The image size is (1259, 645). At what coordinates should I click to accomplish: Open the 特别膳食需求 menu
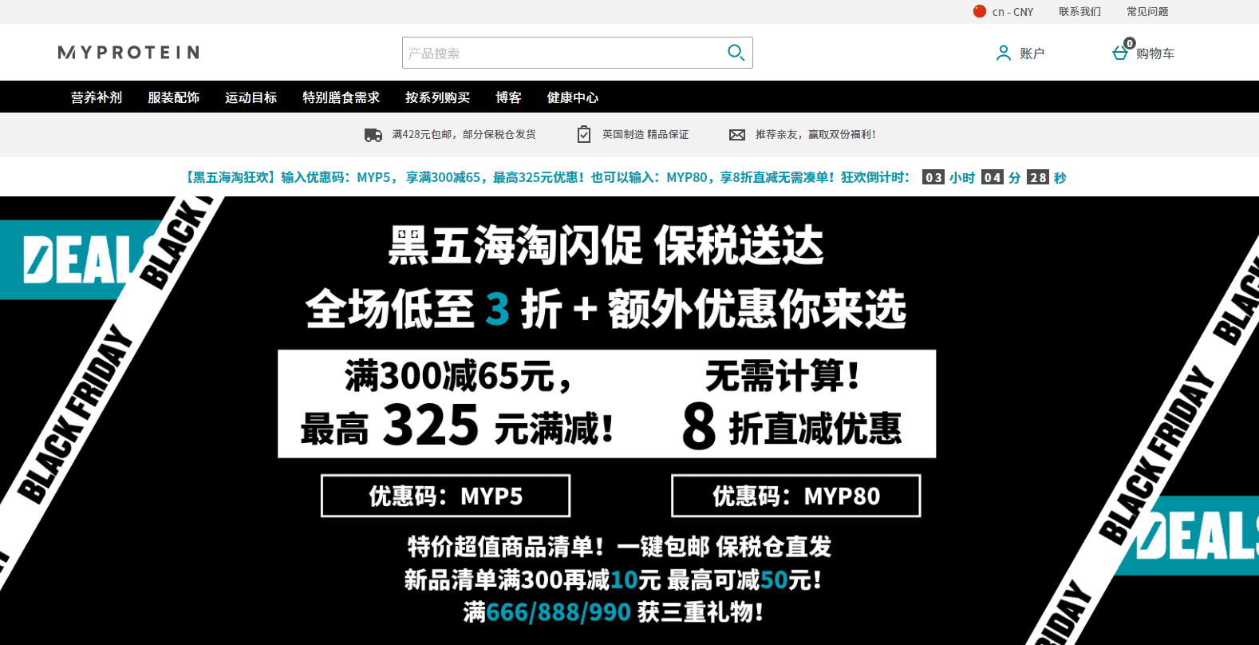click(341, 97)
